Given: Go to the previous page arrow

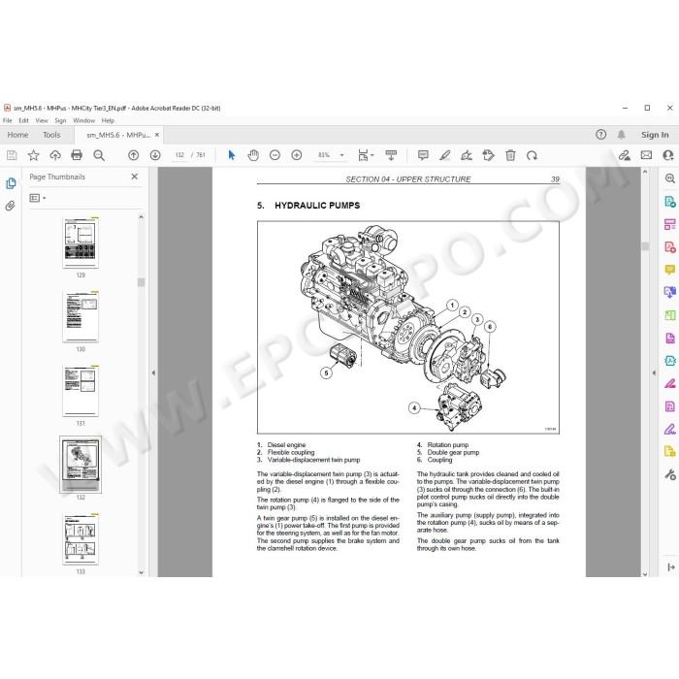Looking at the screenshot, I should (x=134, y=155).
